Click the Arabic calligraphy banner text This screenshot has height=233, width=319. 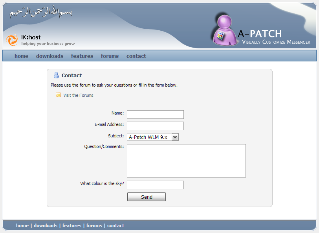[41, 12]
